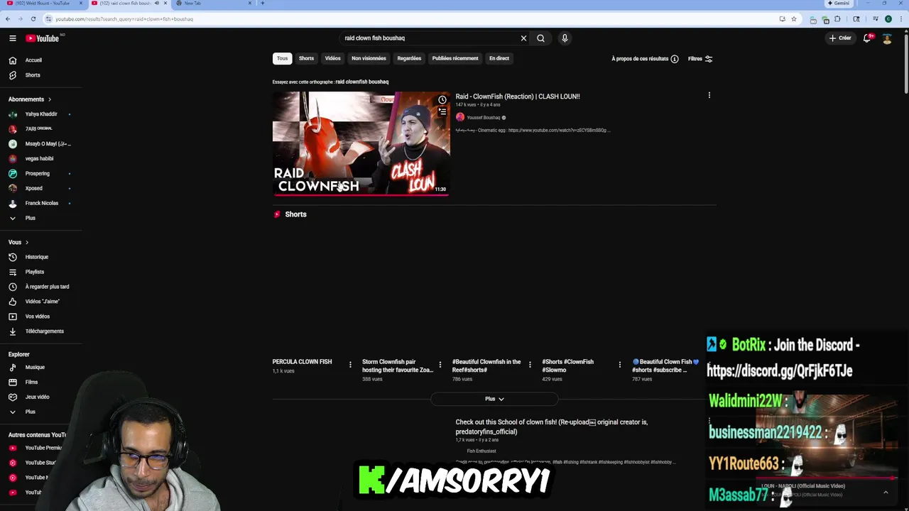This screenshot has height=511, width=909.
Task: Open the Beautiful Clownfish in the Reef menu
Action: coord(530,365)
